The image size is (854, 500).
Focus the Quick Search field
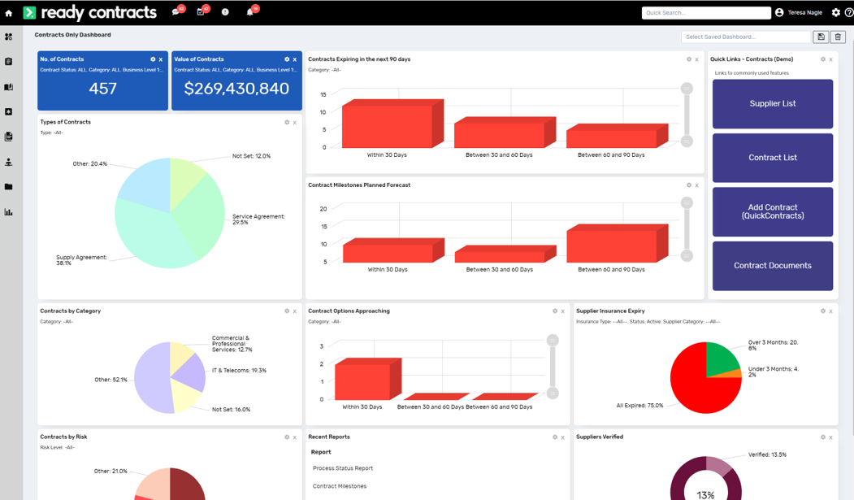706,12
